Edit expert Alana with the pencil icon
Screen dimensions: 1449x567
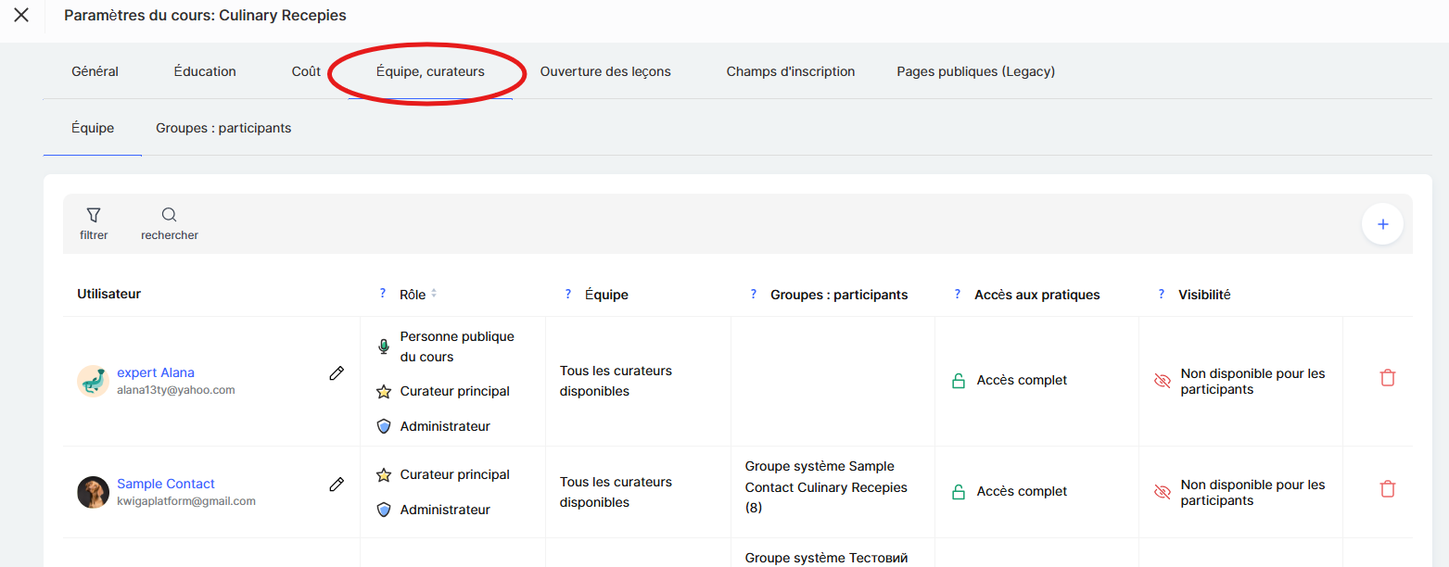pyautogui.click(x=337, y=373)
